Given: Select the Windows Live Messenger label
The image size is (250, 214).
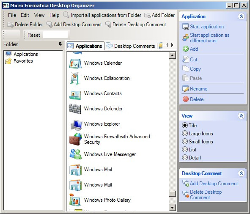Looking at the screenshot, I should click(x=110, y=154).
